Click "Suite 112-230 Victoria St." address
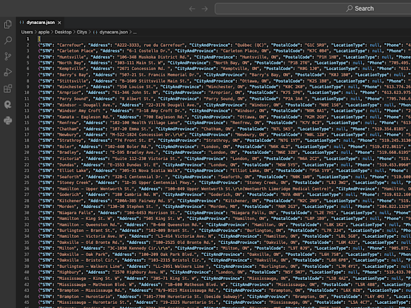The width and height of the screenshot is (411, 308). pyautogui.click(x=146, y=159)
